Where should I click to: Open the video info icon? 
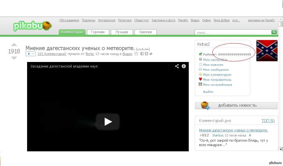point(184,66)
